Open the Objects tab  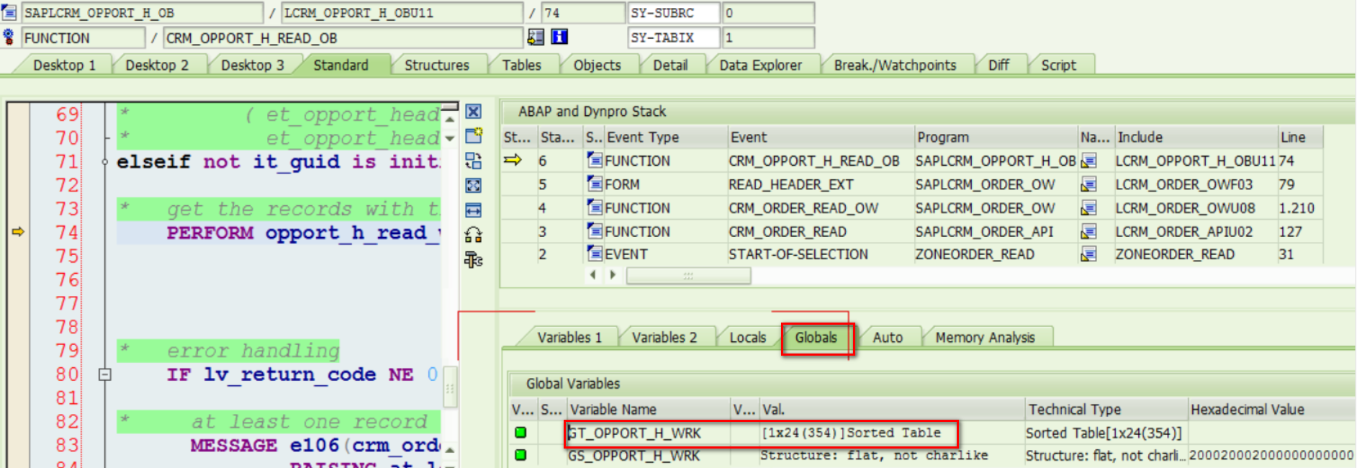(598, 65)
